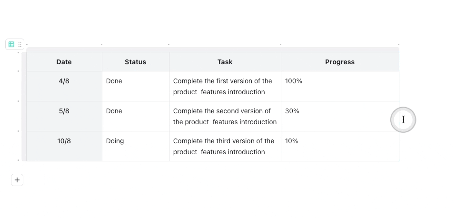Click insert-row dot between 5/8 and 10/8 rows
456x218 pixels.
click(x=19, y=131)
